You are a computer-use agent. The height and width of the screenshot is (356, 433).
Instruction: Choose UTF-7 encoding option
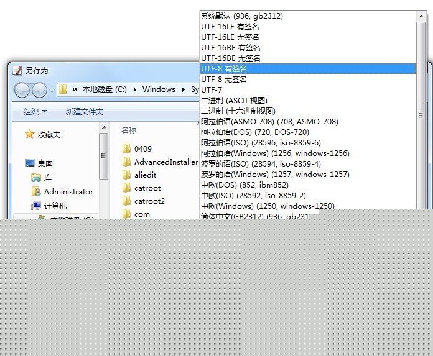click(307, 90)
